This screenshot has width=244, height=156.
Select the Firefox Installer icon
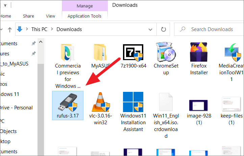[x=199, y=52]
